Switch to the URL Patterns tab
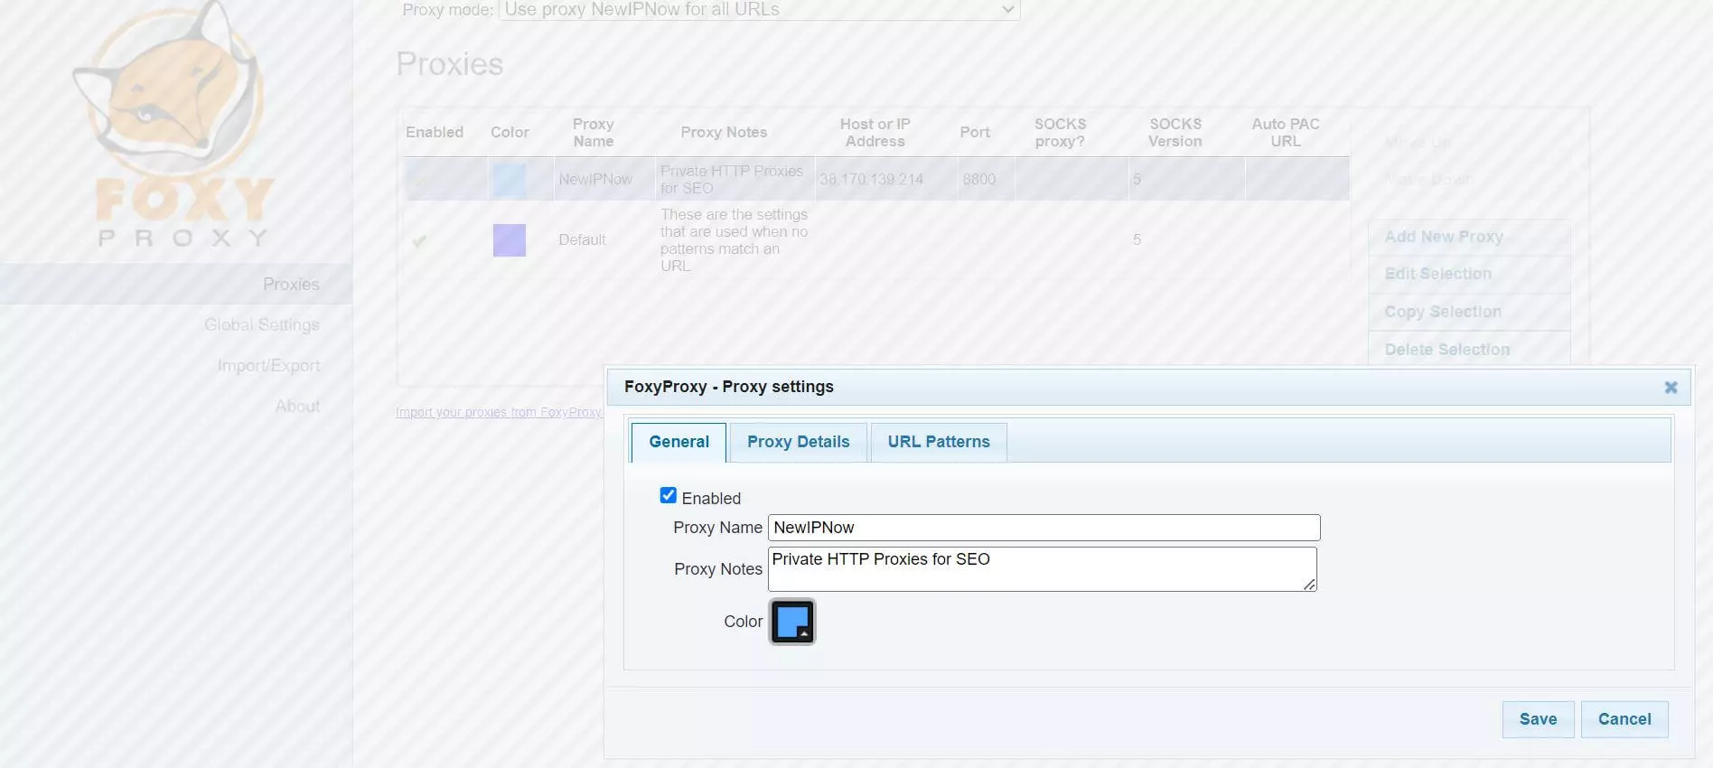 [939, 442]
